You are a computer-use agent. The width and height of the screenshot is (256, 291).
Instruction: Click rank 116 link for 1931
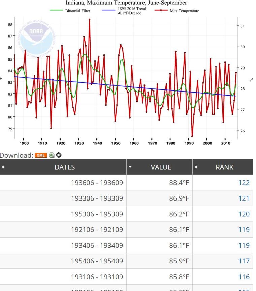click(244, 277)
